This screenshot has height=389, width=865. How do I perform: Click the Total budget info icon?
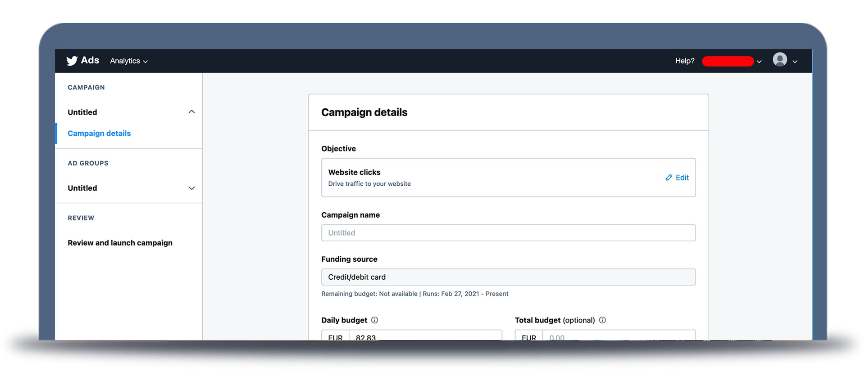pyautogui.click(x=602, y=320)
